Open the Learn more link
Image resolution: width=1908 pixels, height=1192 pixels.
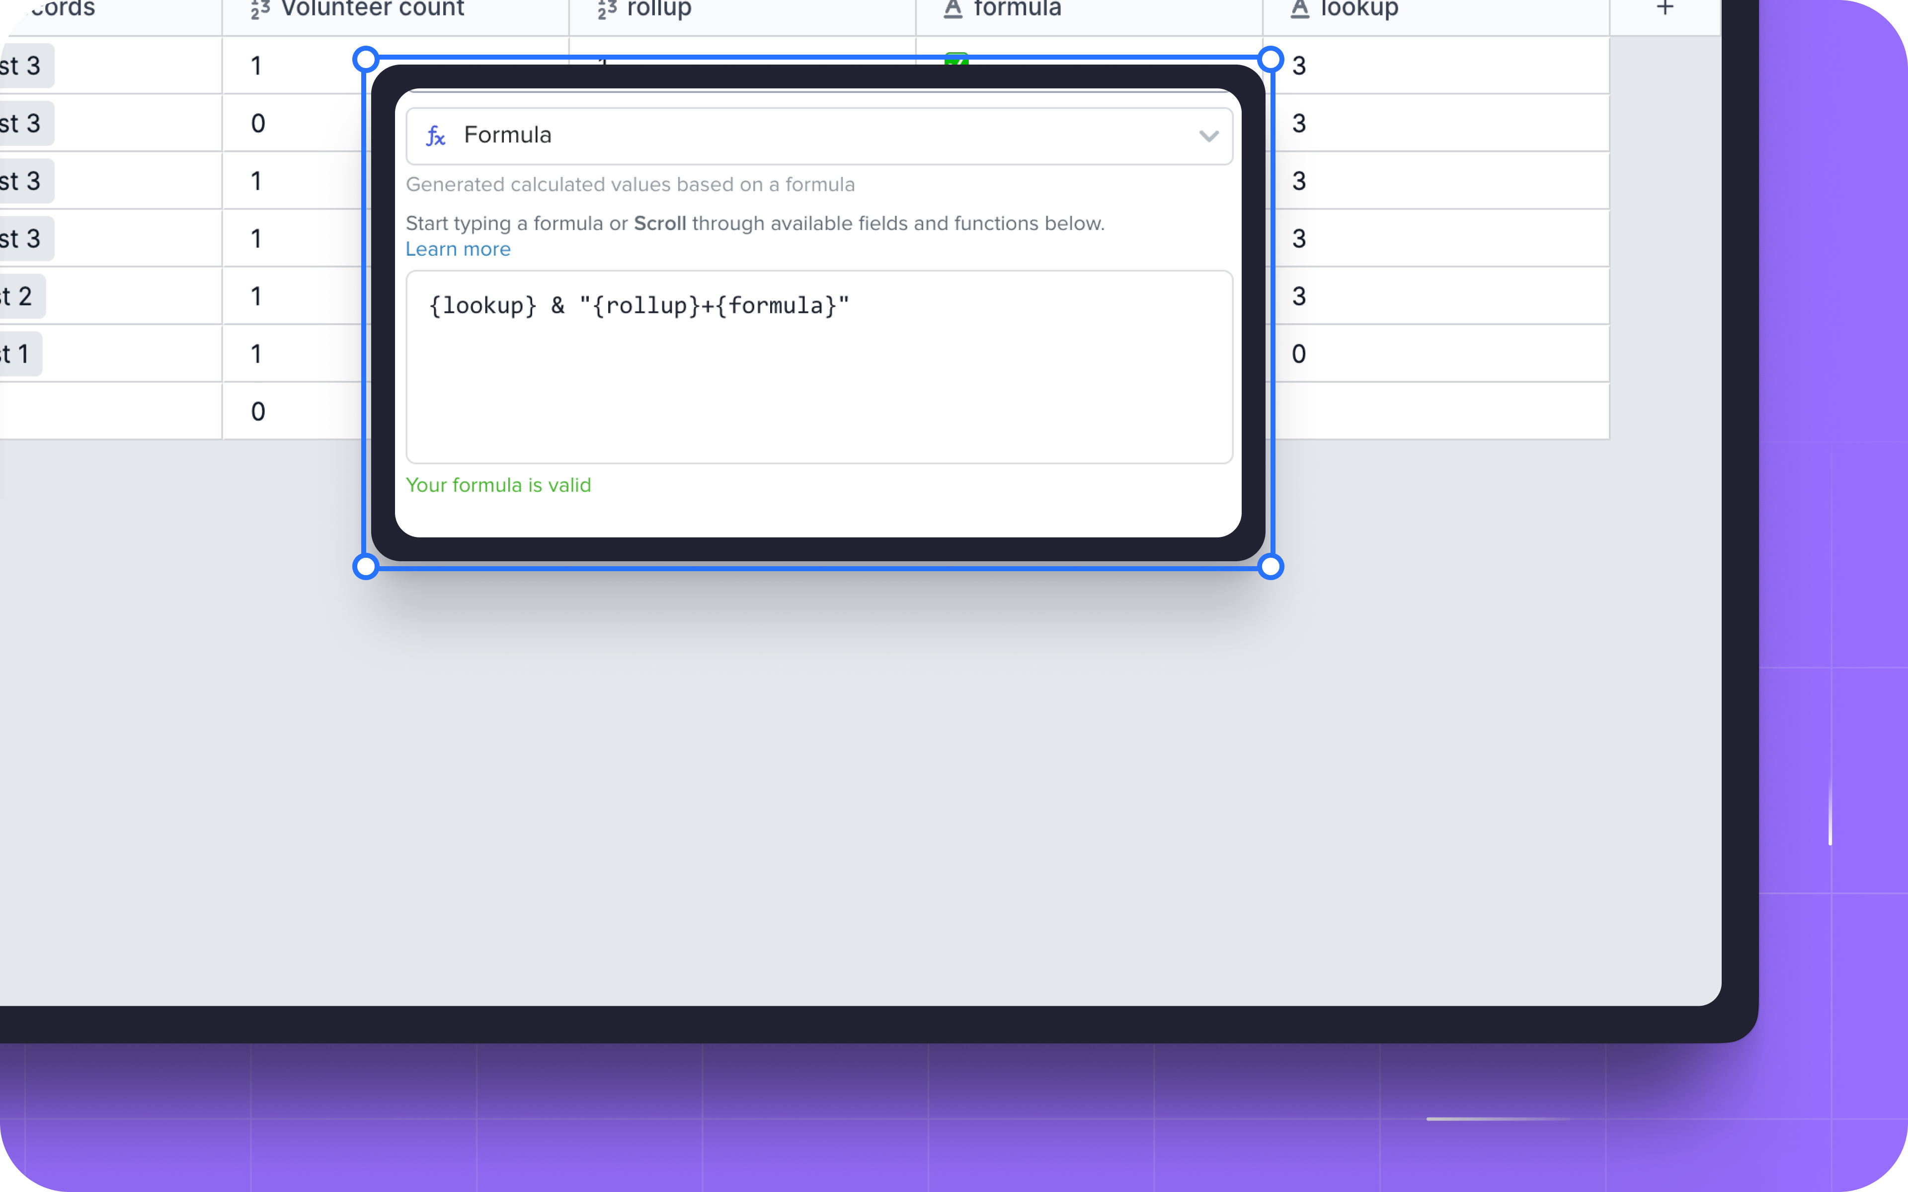[458, 249]
